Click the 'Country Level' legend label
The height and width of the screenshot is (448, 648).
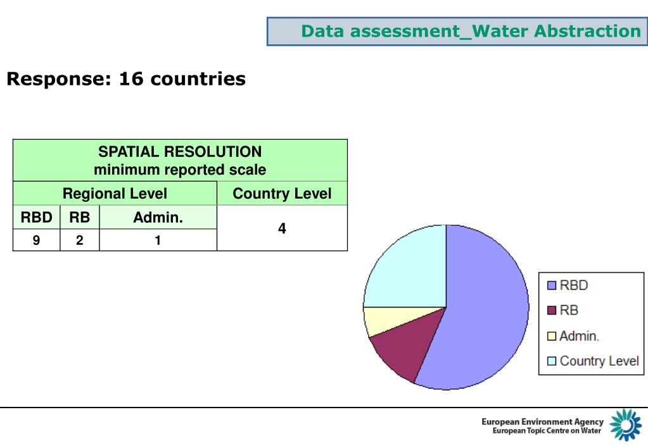(599, 361)
